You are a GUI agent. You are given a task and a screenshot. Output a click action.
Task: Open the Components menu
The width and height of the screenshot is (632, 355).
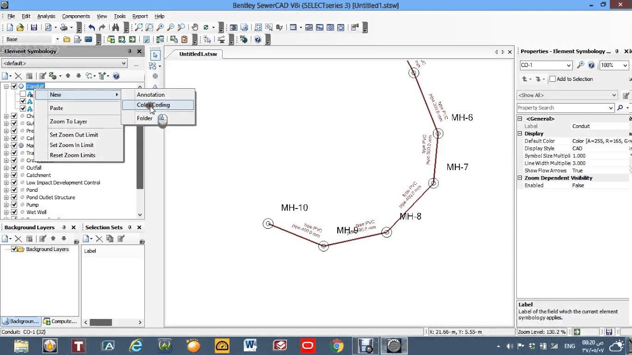(x=76, y=16)
